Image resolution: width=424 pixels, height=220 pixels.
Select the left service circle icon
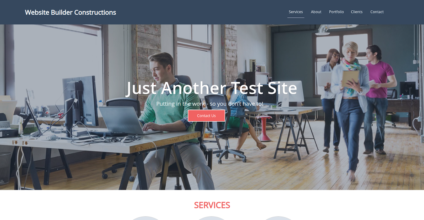[145, 218]
